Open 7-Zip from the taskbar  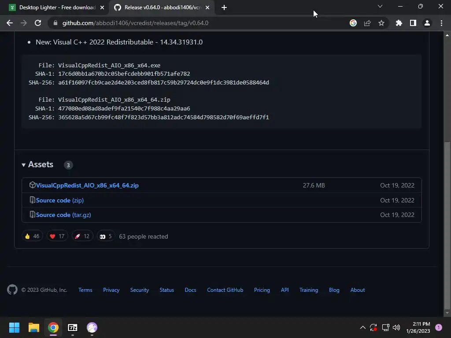pyautogui.click(x=73, y=327)
